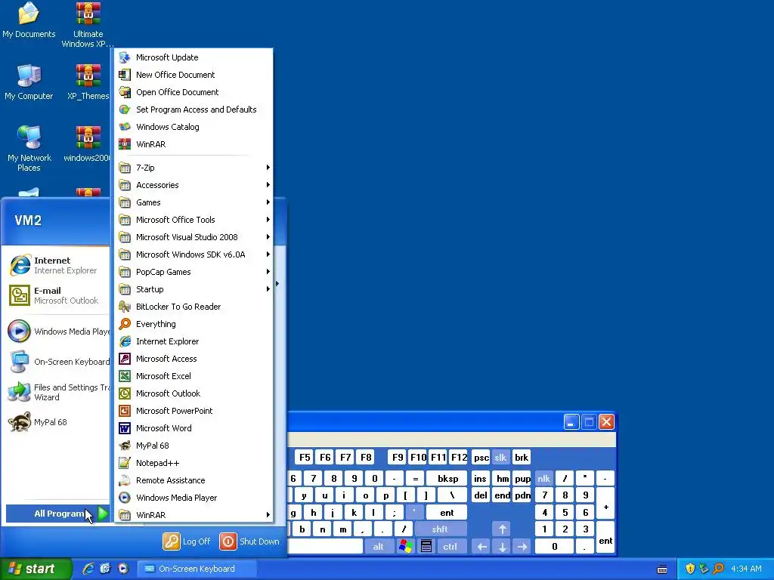Open Remote Assistance
This screenshot has height=580, width=774.
(193, 480)
